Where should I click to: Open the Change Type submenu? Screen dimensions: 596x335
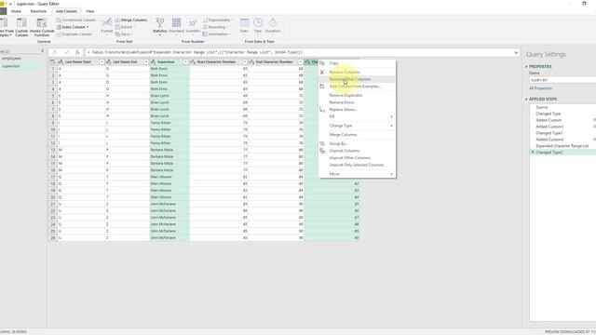pyautogui.click(x=358, y=126)
